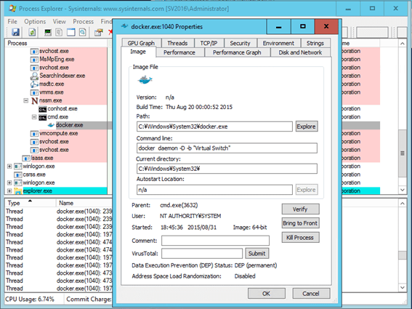The image size is (412, 309).
Task: Click Cancel in the Properties dialog
Action: click(311, 294)
